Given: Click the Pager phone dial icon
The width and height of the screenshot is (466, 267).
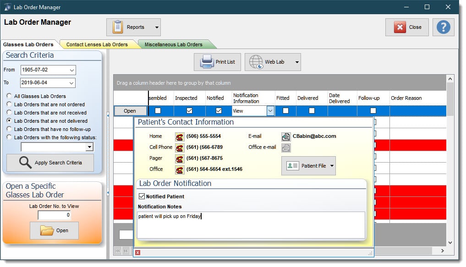Looking at the screenshot, I should pos(179,158).
